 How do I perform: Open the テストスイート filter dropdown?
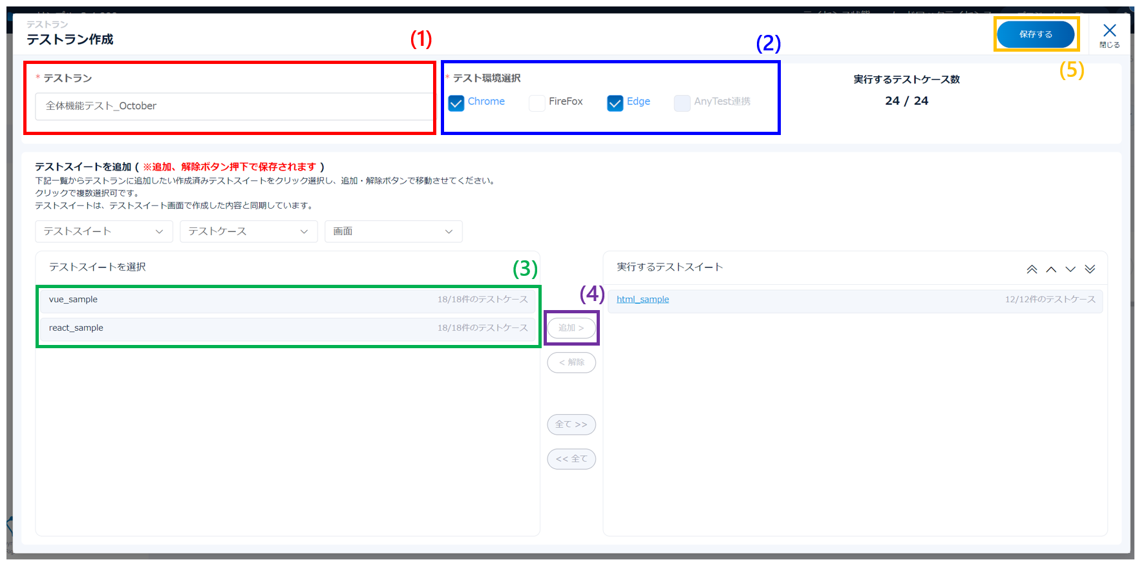[103, 231]
